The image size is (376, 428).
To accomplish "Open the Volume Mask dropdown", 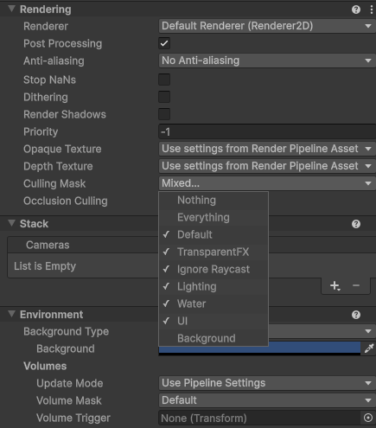I will (267, 400).
